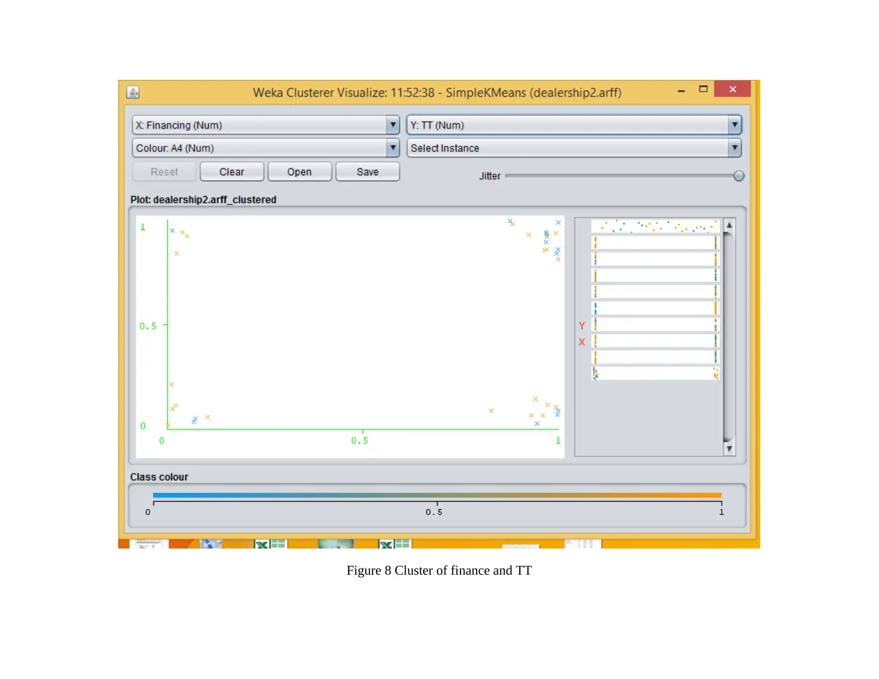Image resolution: width=879 pixels, height=679 pixels.
Task: Expand the Select Instance dropdown
Action: tap(574, 148)
